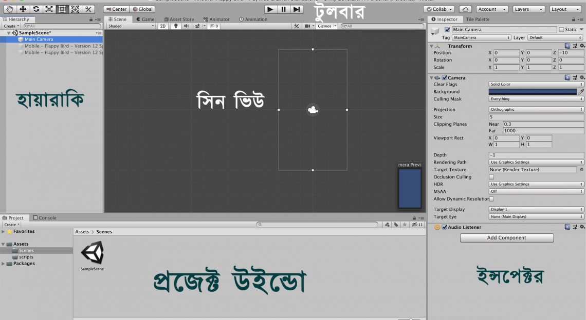Screen dimensions: 586x320
Task: Open the Clear Flags dropdown
Action: [x=536, y=84]
